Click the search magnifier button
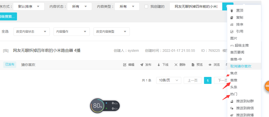This screenshot has height=117, width=269. [x=227, y=6]
